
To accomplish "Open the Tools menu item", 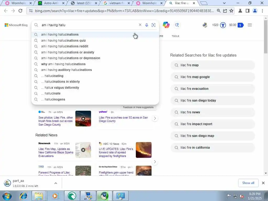I will 175,36.
